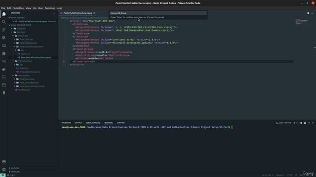Close Post.Cmd.Infrastructure.csproj in Open Editors list

[x=13, y=22]
